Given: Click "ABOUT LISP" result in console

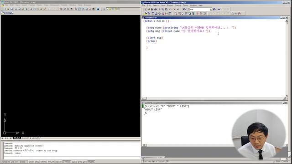Looking at the screenshot, I should pos(153,109).
